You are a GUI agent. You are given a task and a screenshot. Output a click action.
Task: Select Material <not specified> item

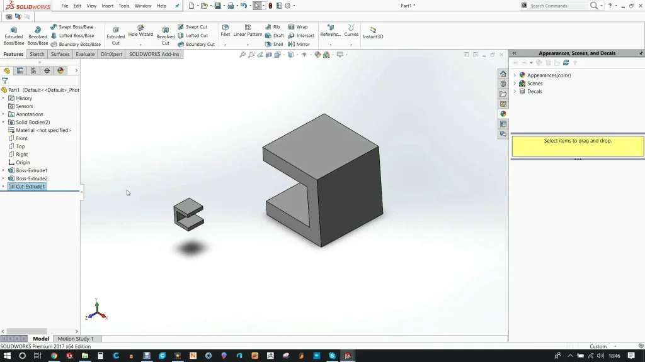(x=40, y=130)
